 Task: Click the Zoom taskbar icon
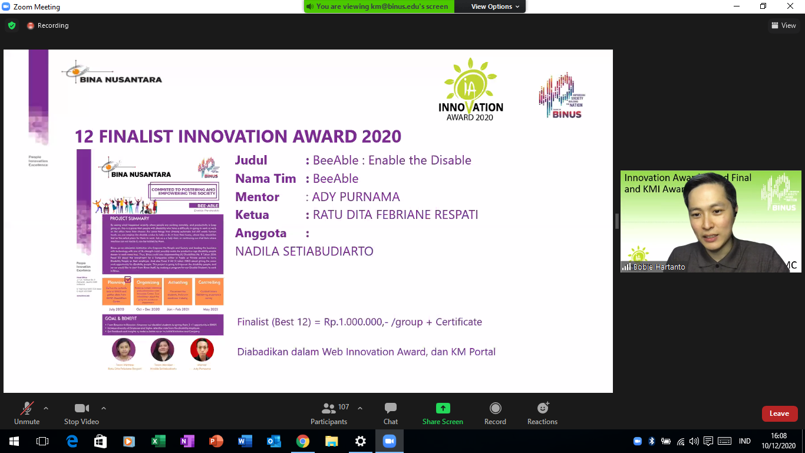click(389, 441)
